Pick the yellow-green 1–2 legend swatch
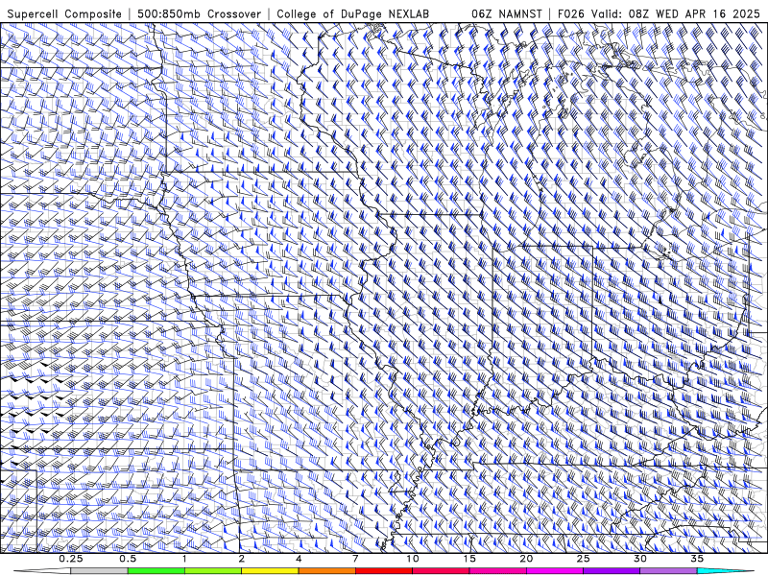 (x=212, y=571)
